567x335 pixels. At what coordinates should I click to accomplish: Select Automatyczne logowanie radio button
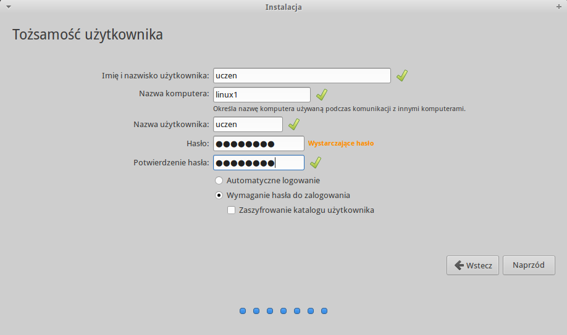coord(219,180)
